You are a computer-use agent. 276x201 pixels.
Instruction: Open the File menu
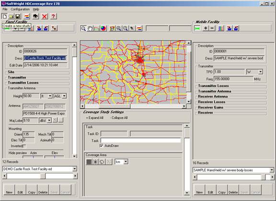(x=5, y=9)
